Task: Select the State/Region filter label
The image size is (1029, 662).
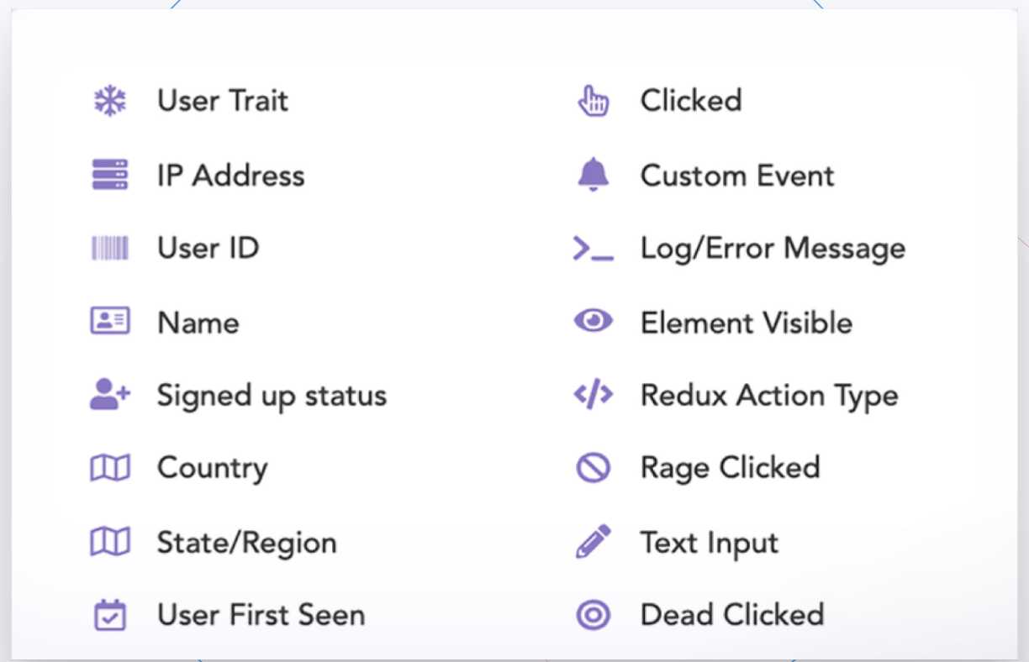Action: pos(245,542)
